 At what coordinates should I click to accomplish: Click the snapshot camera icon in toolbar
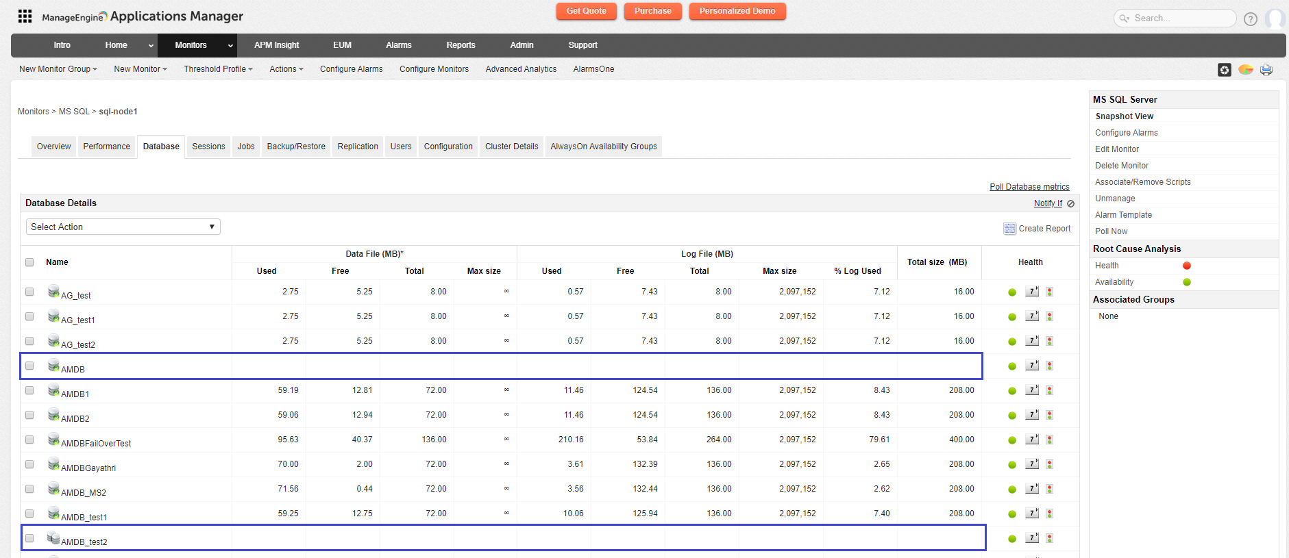coord(1224,70)
